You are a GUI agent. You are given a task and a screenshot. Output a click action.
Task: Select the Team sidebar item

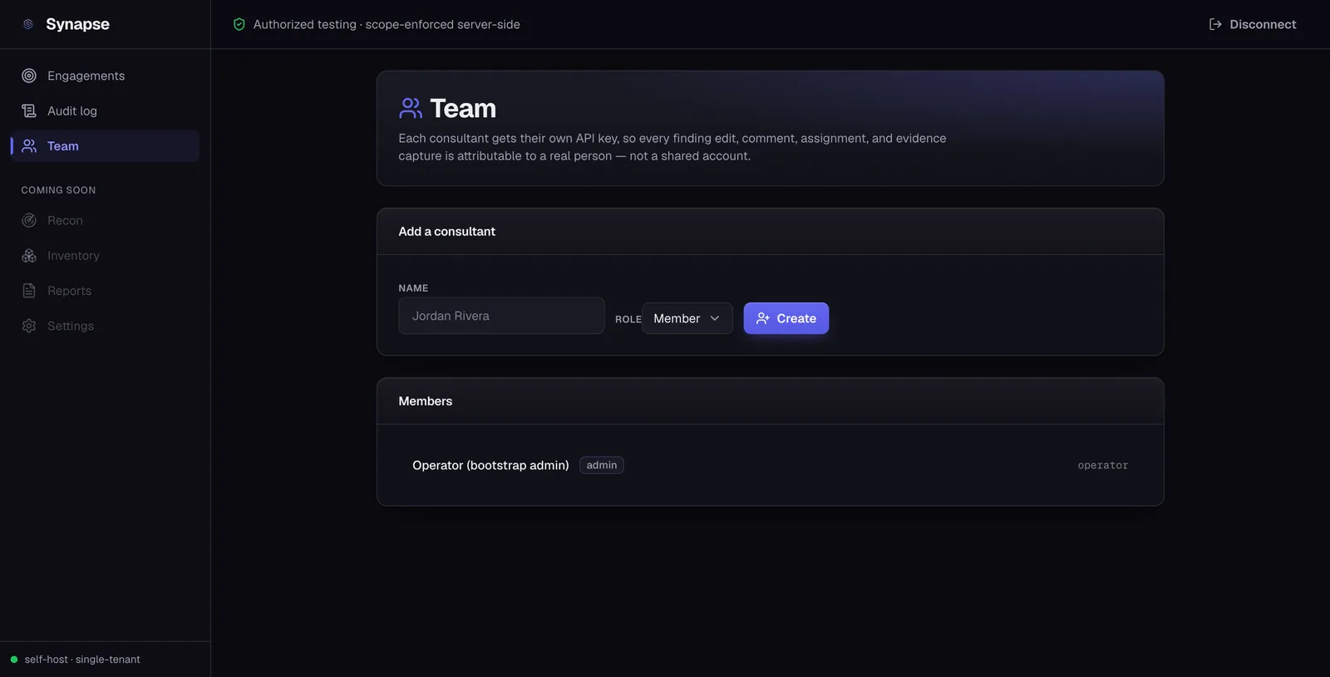coord(105,146)
